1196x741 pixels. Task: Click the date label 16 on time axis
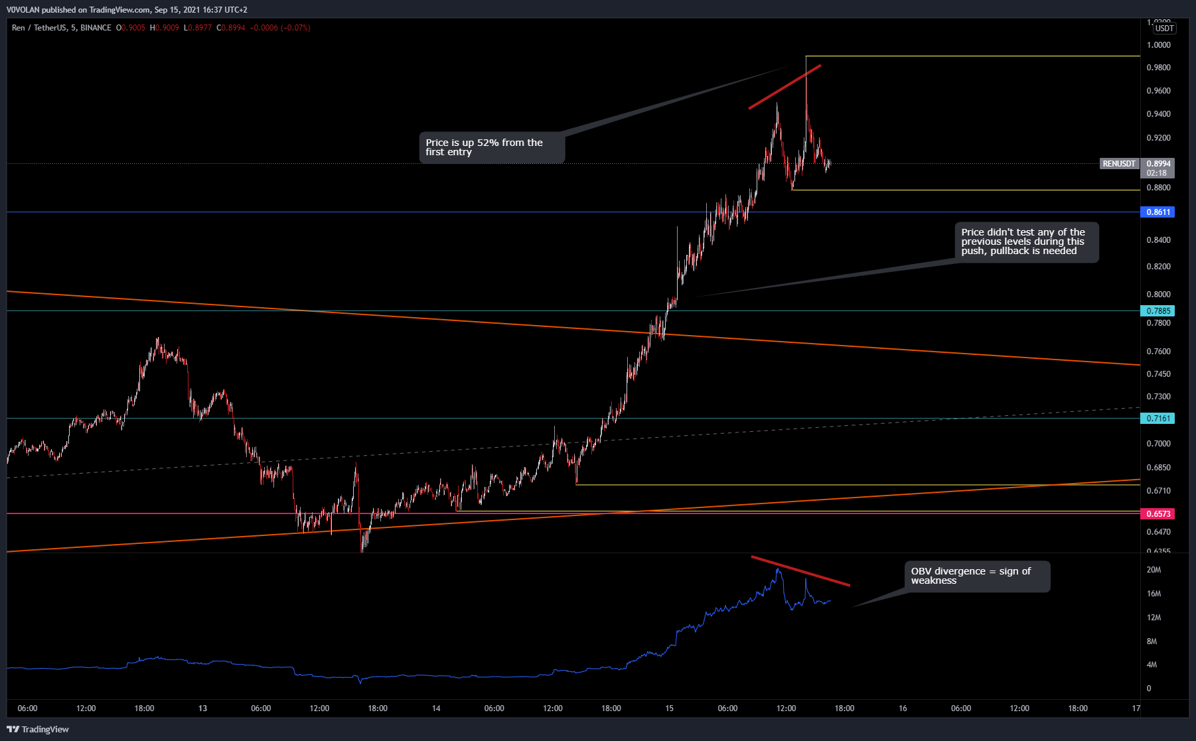click(x=903, y=708)
